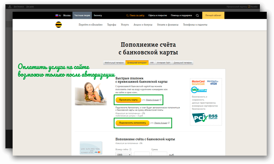Click the Сумма amount input field
The image size is (274, 164).
click(x=159, y=155)
